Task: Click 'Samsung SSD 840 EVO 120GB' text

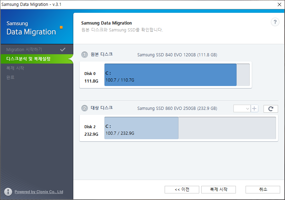Action: click(166, 55)
